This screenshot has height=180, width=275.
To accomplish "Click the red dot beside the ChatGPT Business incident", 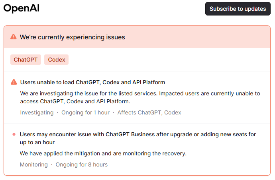I will tap(14, 135).
